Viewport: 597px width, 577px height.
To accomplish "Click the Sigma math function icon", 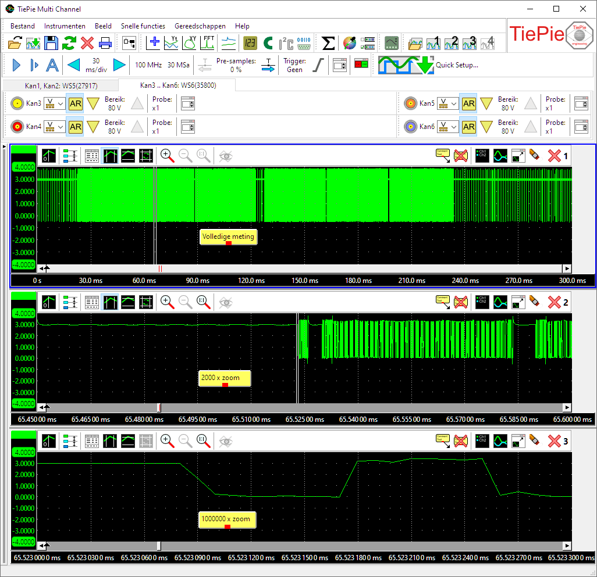I will [328, 43].
